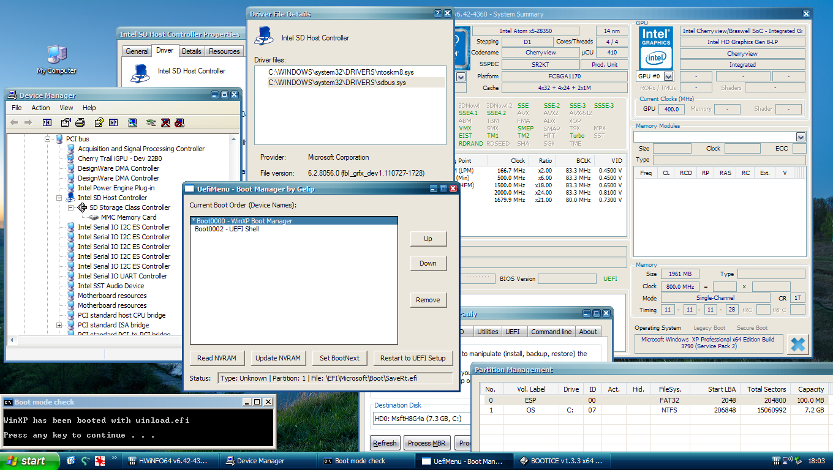
Task: Click the Disable device toolbar icon
Action: pos(179,122)
